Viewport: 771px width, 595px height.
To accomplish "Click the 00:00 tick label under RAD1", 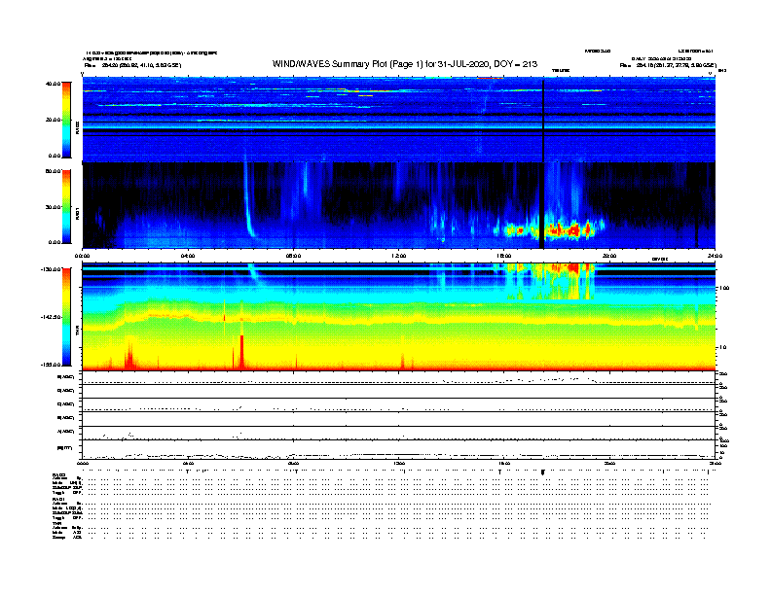I will pos(82,256).
